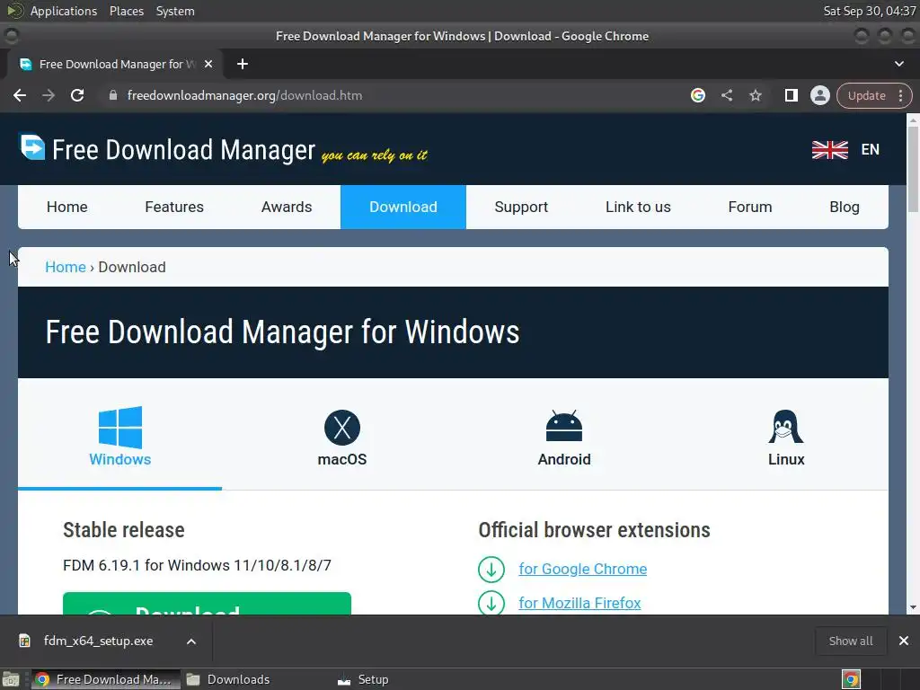The height and width of the screenshot is (690, 920).
Task: Click show desktop icon in bottom panel
Action: [x=11, y=679]
